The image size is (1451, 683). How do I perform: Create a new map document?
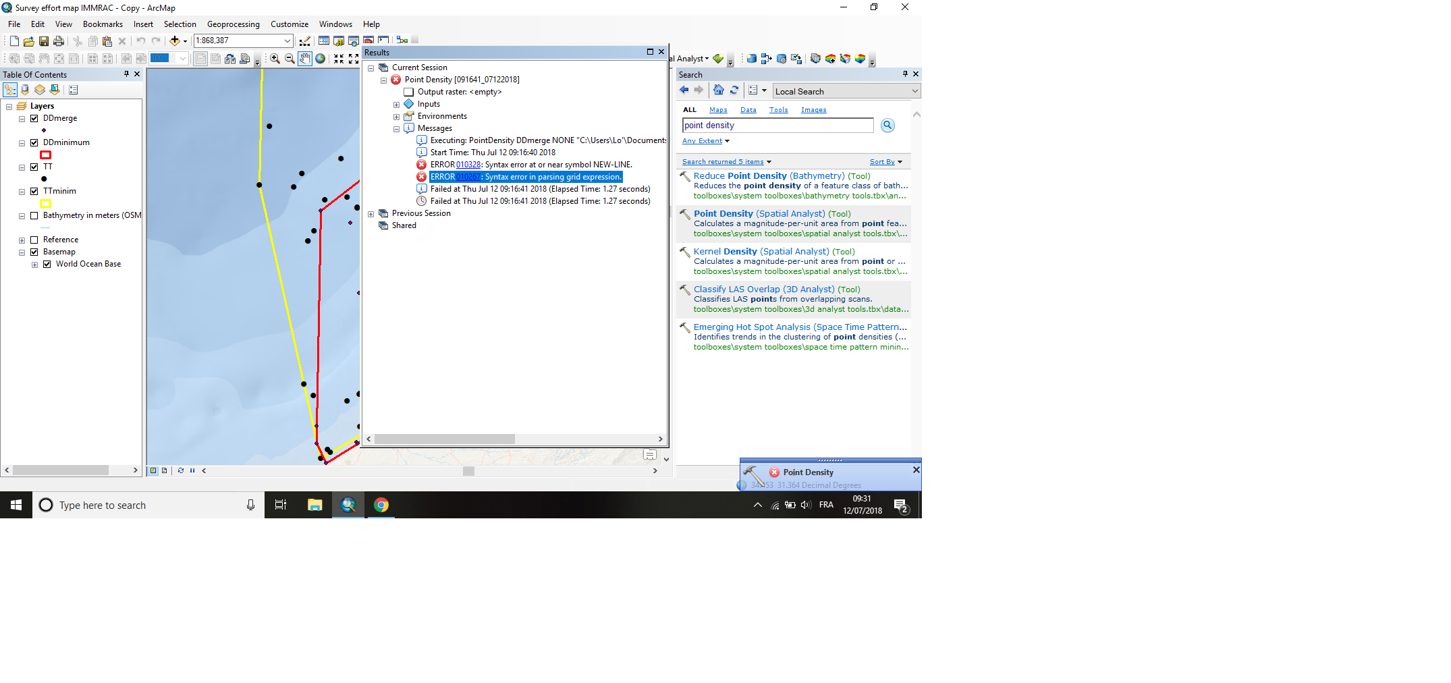14,41
